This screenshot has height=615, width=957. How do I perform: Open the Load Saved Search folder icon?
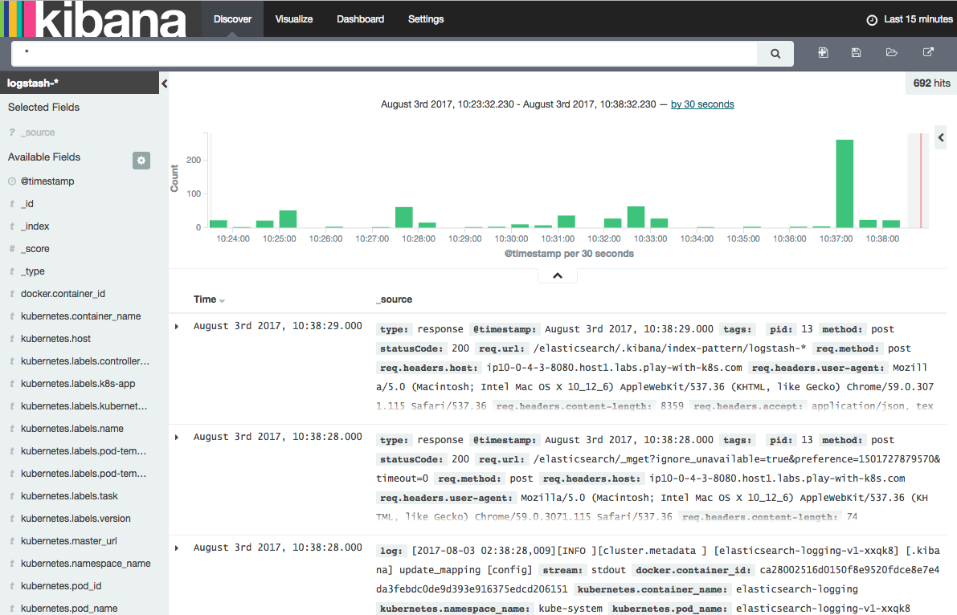pyautogui.click(x=891, y=53)
